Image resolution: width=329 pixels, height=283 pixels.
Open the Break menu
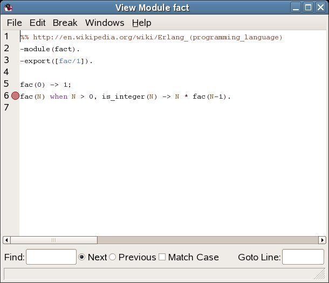[x=65, y=23]
